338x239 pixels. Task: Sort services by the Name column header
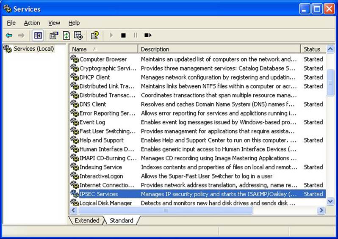tap(103, 49)
